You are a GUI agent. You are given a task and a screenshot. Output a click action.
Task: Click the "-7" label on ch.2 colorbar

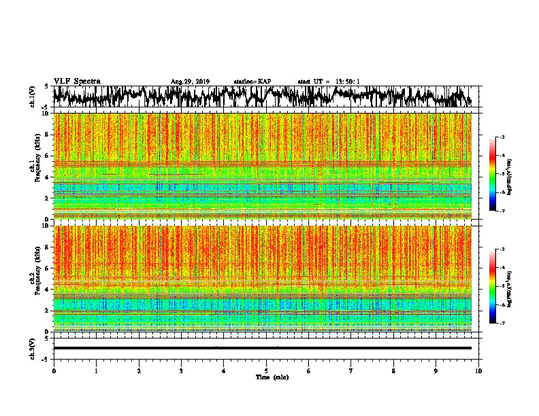[502, 323]
